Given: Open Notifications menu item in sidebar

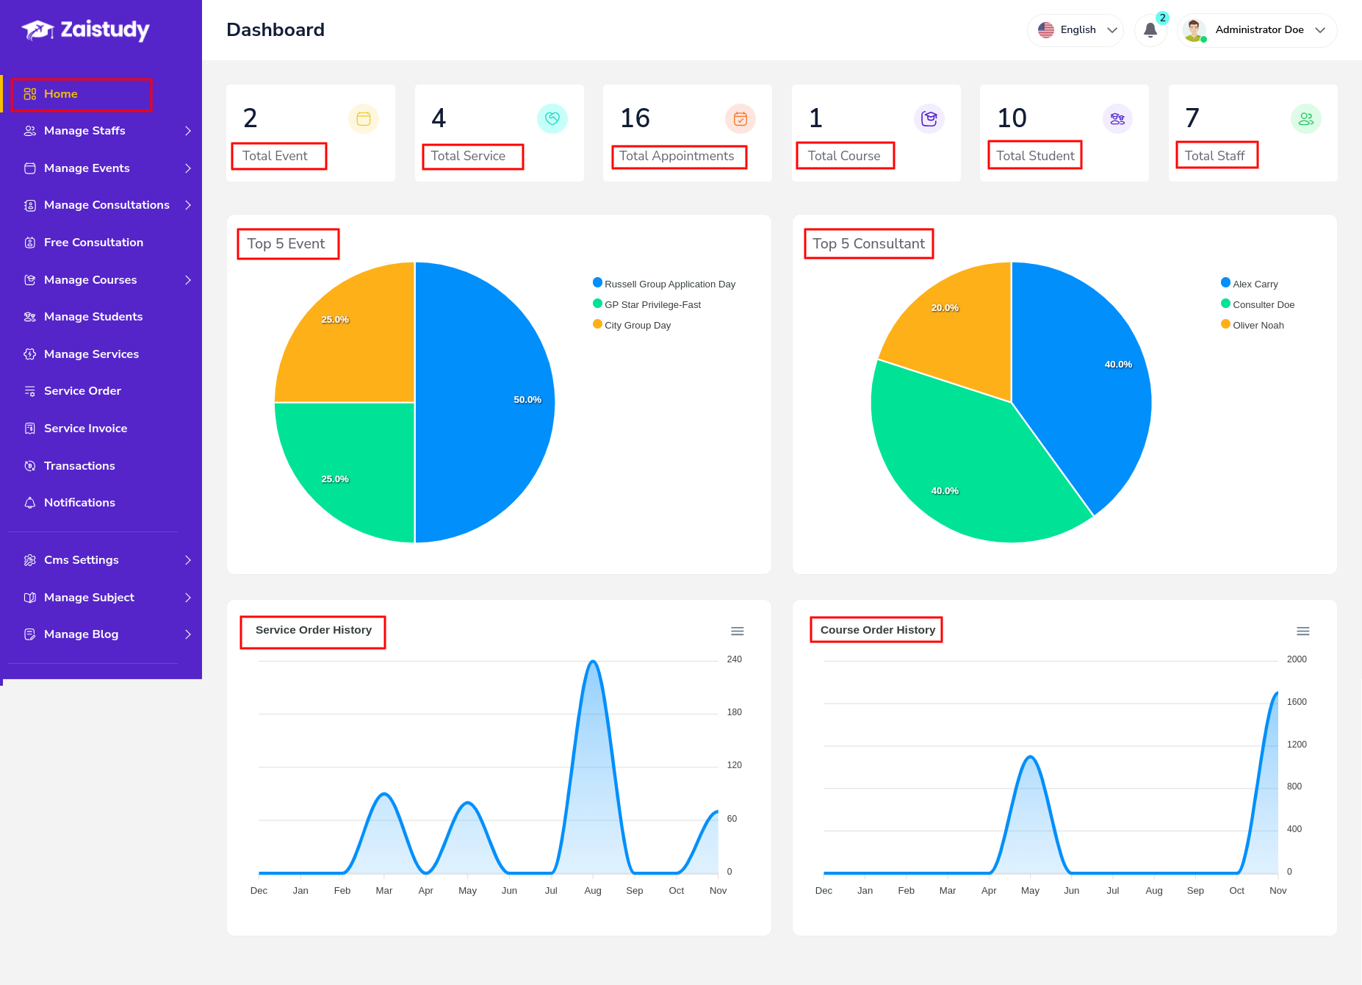Looking at the screenshot, I should tap(101, 503).
